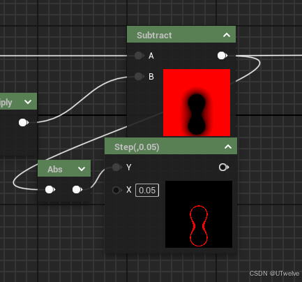Select the Subtract node title bar
The image size is (302, 282).
click(x=181, y=34)
